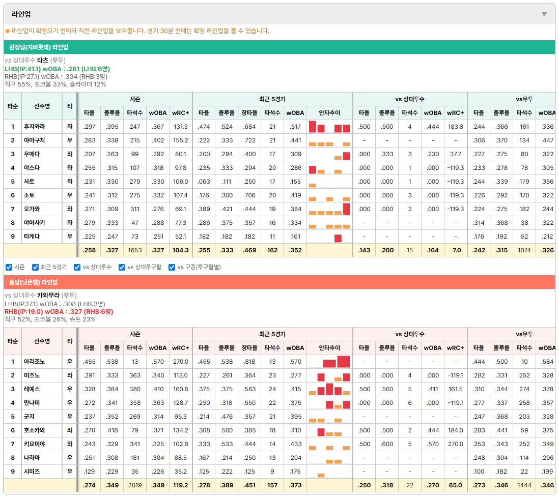Click the wRC+ column header in away 시즌
The image size is (559, 498).
coord(180,113)
